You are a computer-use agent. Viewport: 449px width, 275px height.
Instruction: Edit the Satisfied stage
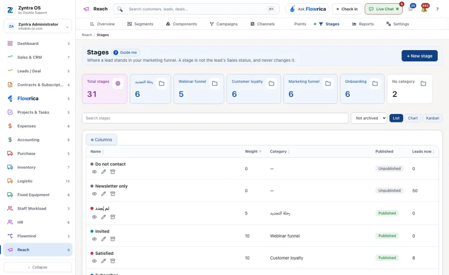[103, 261]
